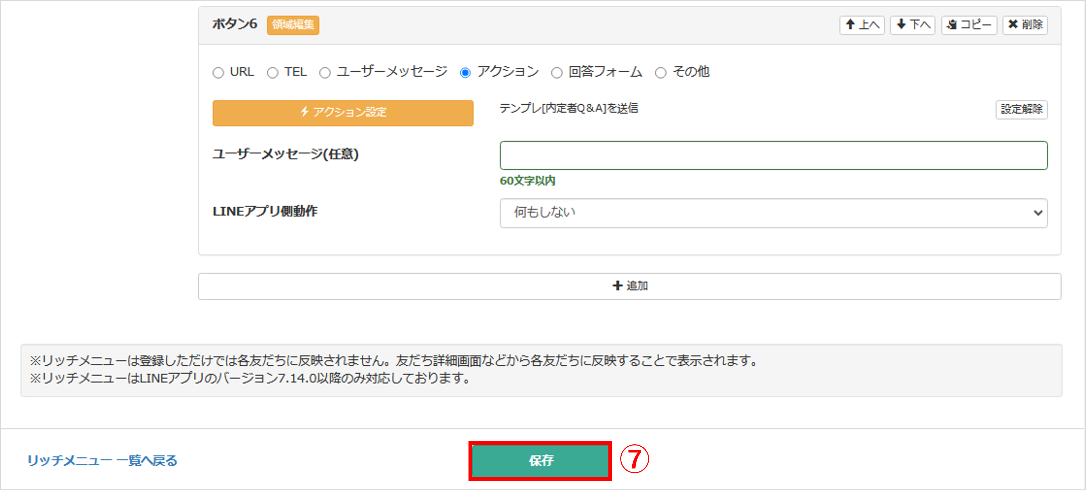
Task: Add a new button with 追加
Action: click(629, 286)
